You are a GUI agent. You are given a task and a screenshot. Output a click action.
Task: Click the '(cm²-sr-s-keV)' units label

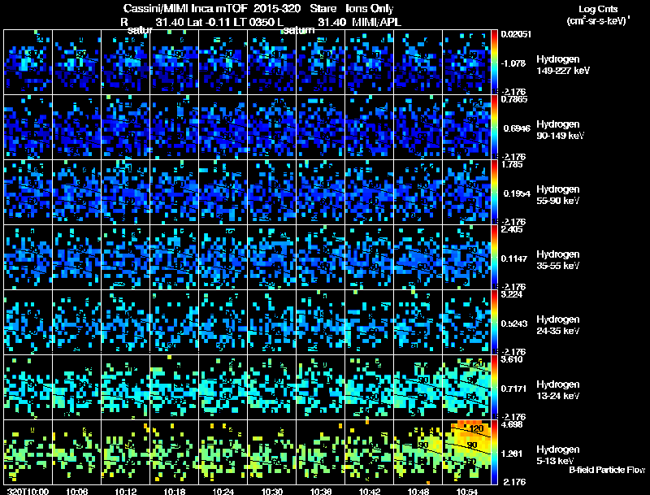(597, 20)
